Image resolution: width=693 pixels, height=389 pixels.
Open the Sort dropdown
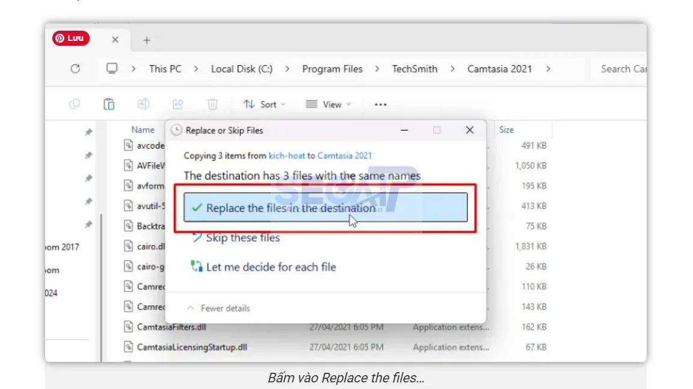[263, 104]
